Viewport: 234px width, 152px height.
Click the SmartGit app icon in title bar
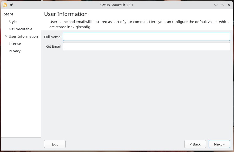point(5,5)
